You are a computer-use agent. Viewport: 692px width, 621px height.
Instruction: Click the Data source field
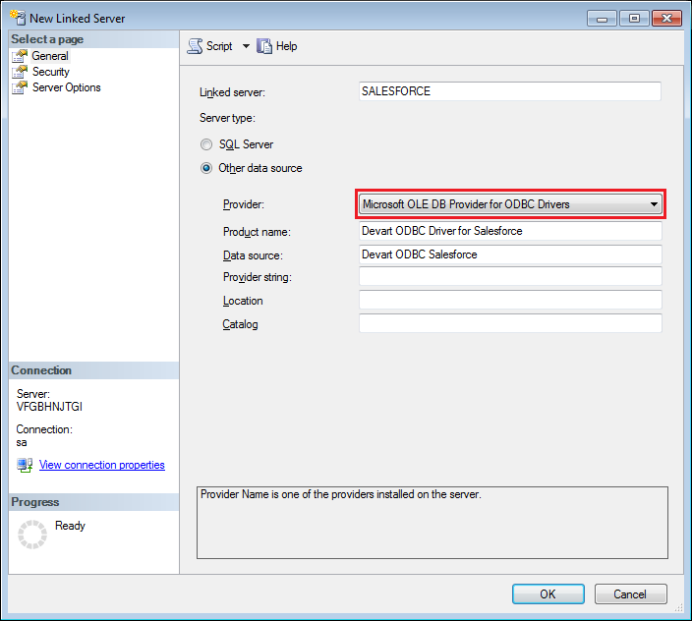510,254
